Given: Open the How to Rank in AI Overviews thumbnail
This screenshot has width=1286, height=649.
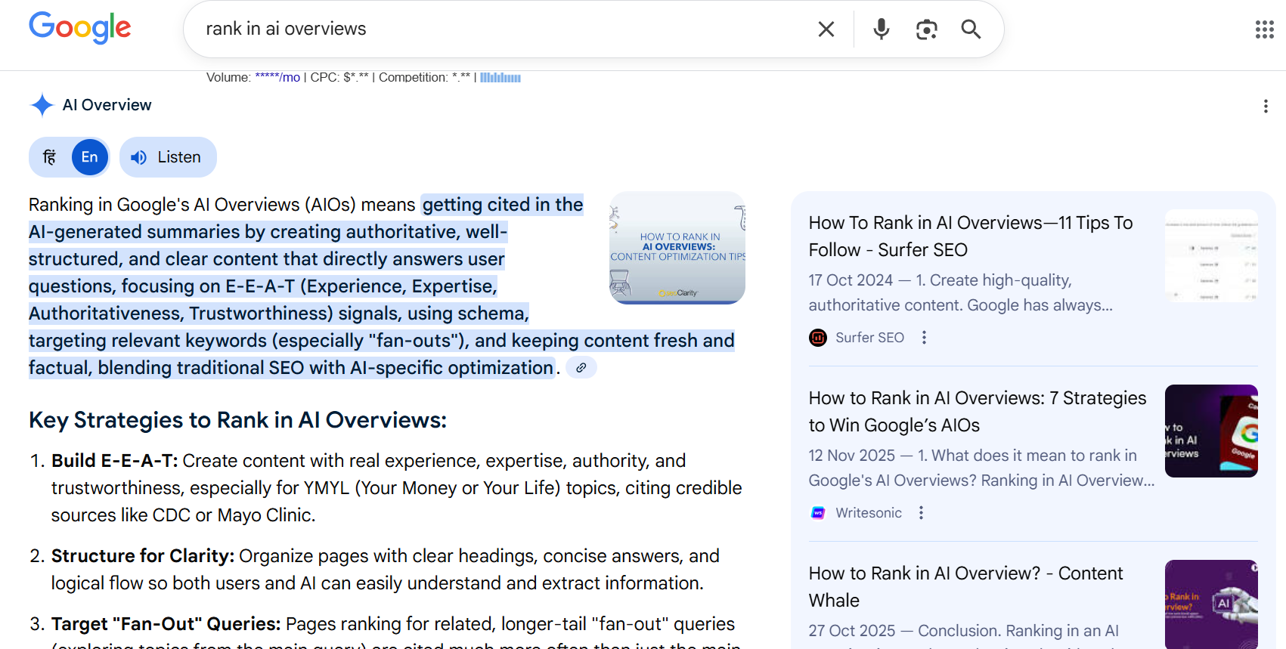Looking at the screenshot, I should tap(677, 248).
